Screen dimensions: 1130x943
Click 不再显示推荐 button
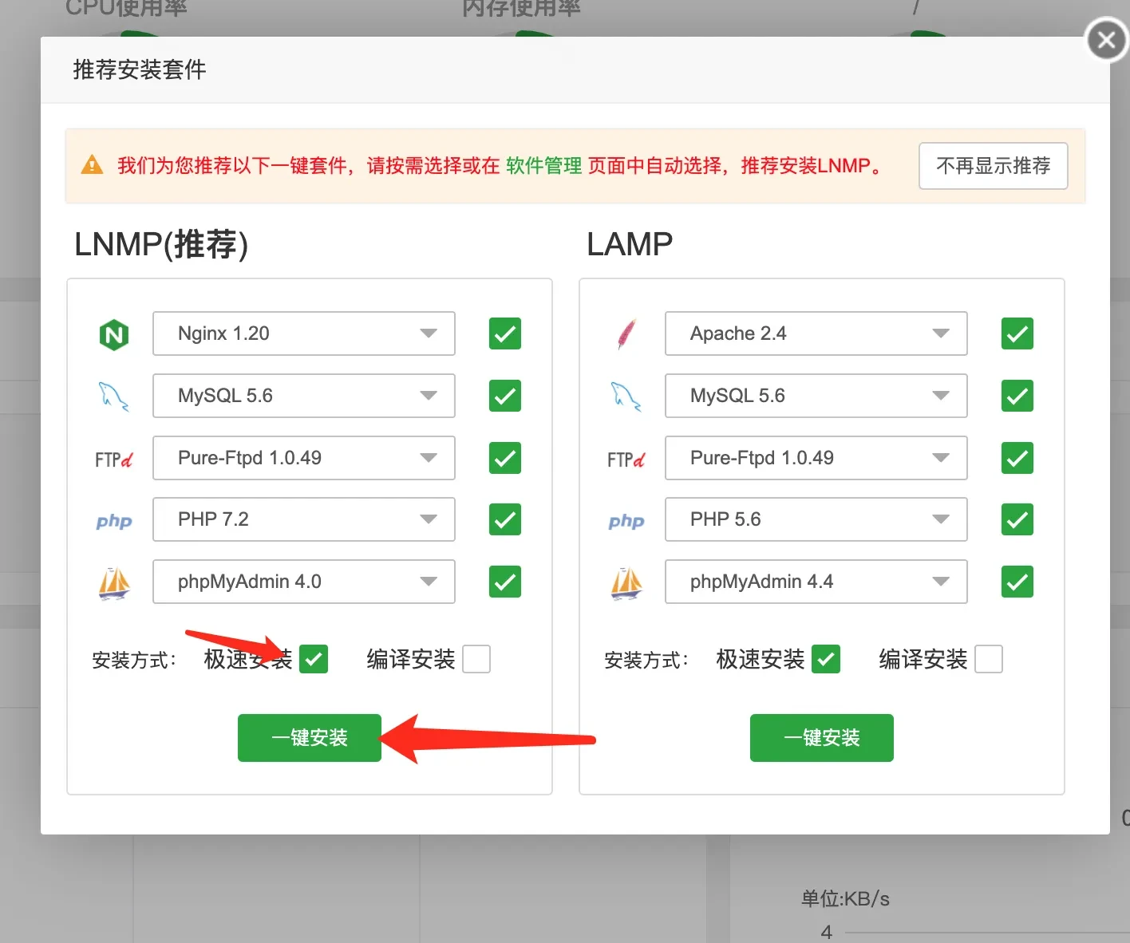pyautogui.click(x=994, y=166)
